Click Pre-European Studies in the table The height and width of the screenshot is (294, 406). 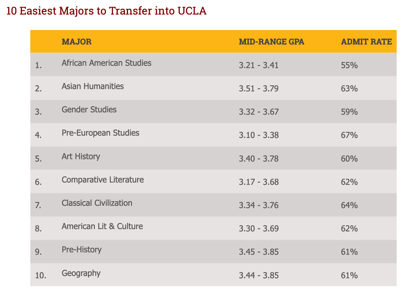click(100, 133)
